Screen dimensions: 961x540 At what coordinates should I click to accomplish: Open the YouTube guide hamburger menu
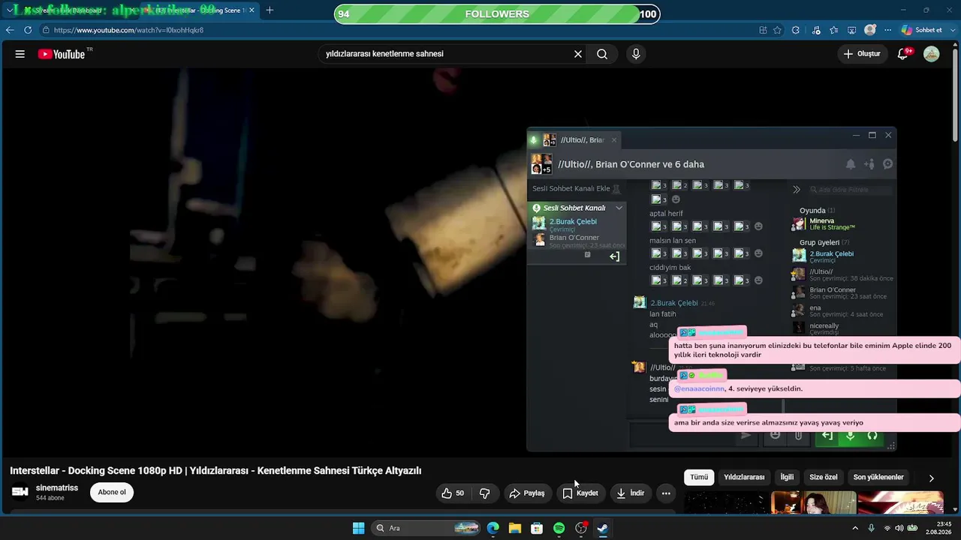pyautogui.click(x=20, y=54)
